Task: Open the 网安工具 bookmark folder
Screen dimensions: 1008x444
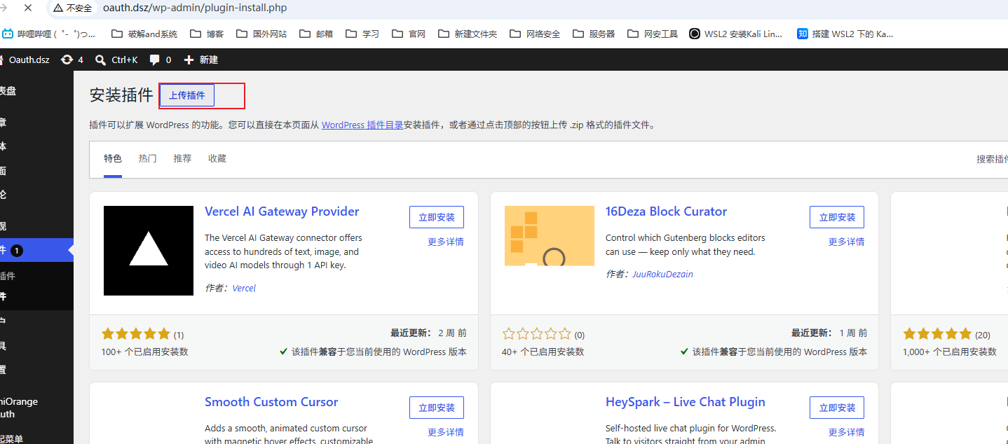Action: point(652,34)
